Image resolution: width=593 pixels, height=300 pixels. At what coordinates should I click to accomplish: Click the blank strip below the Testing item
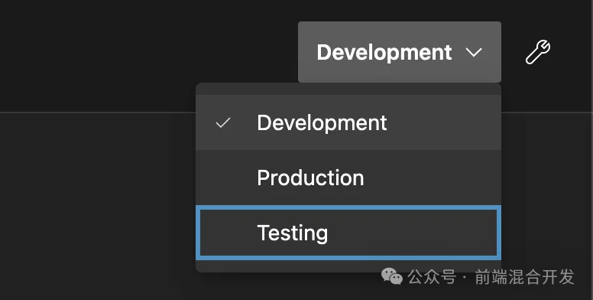348,266
